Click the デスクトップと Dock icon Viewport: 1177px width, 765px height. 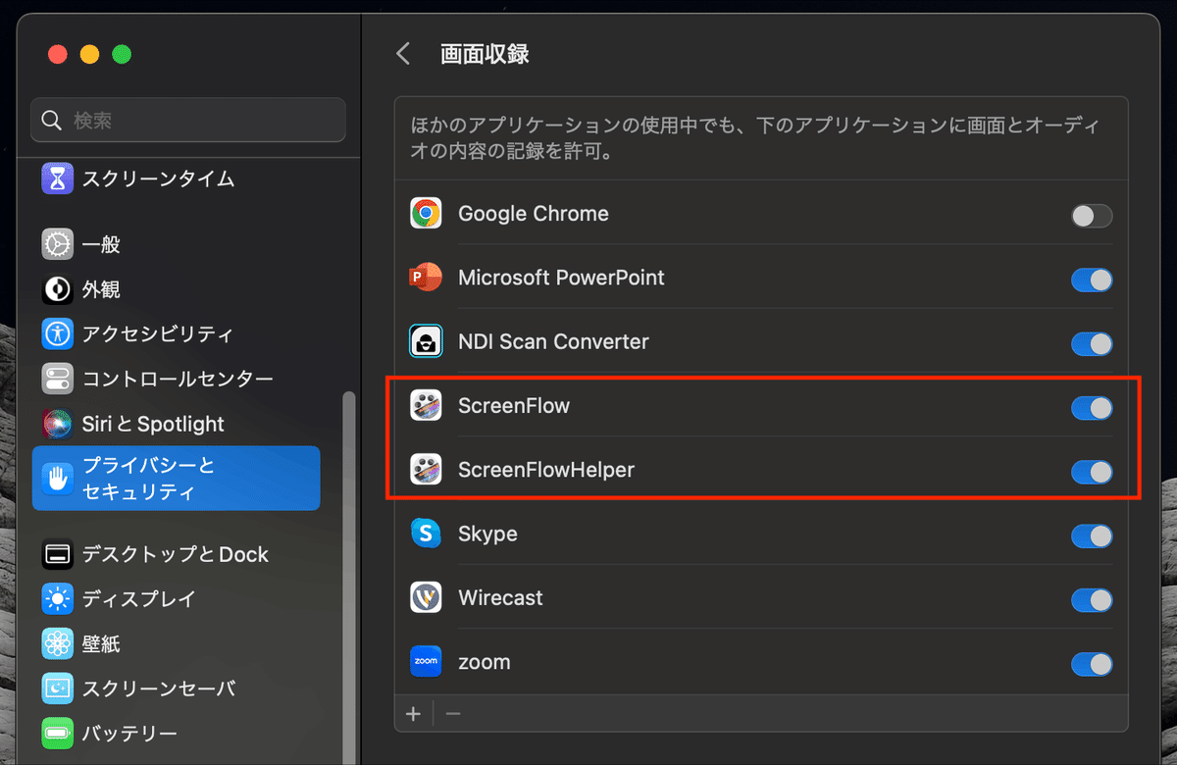[x=58, y=554]
